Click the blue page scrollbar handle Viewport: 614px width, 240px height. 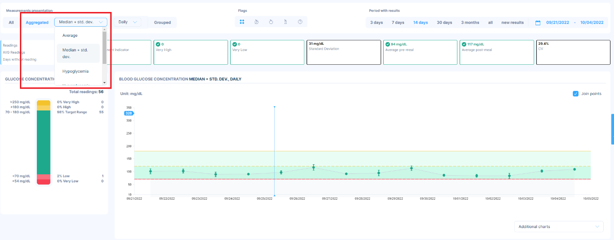click(x=613, y=129)
